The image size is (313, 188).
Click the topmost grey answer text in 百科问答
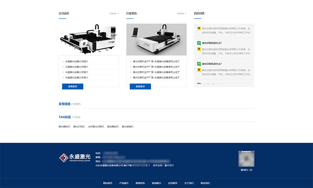click(x=226, y=31)
